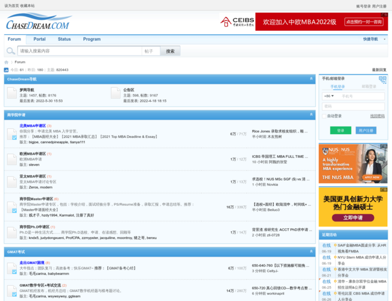Screen dimensions: 392x301
Task: Open the +86 country code dropdown
Action: click(x=329, y=96)
